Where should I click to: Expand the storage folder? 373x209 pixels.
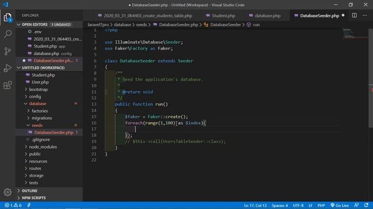[36, 175]
